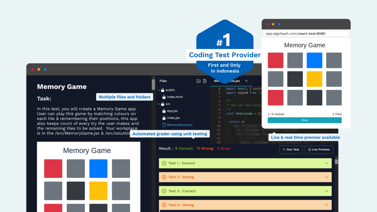377x212 pixels.
Task: Flip the yellow tile in preview window
Action: pyautogui.click(x=314, y=79)
